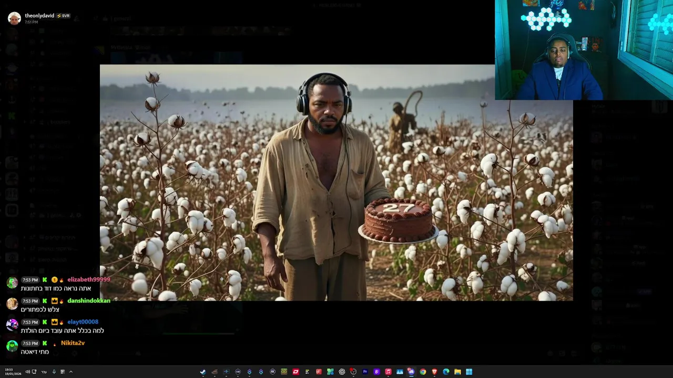Open Adobe Premiere Pro taskbar icon
The width and height of the screenshot is (673, 378).
click(365, 372)
